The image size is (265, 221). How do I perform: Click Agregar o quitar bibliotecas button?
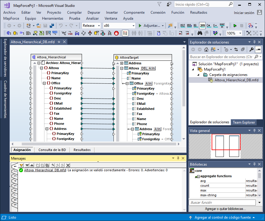tap(225, 209)
